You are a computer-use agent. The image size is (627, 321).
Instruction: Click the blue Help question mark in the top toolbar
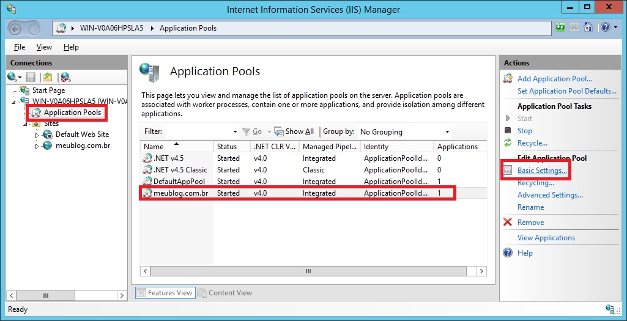point(606,27)
